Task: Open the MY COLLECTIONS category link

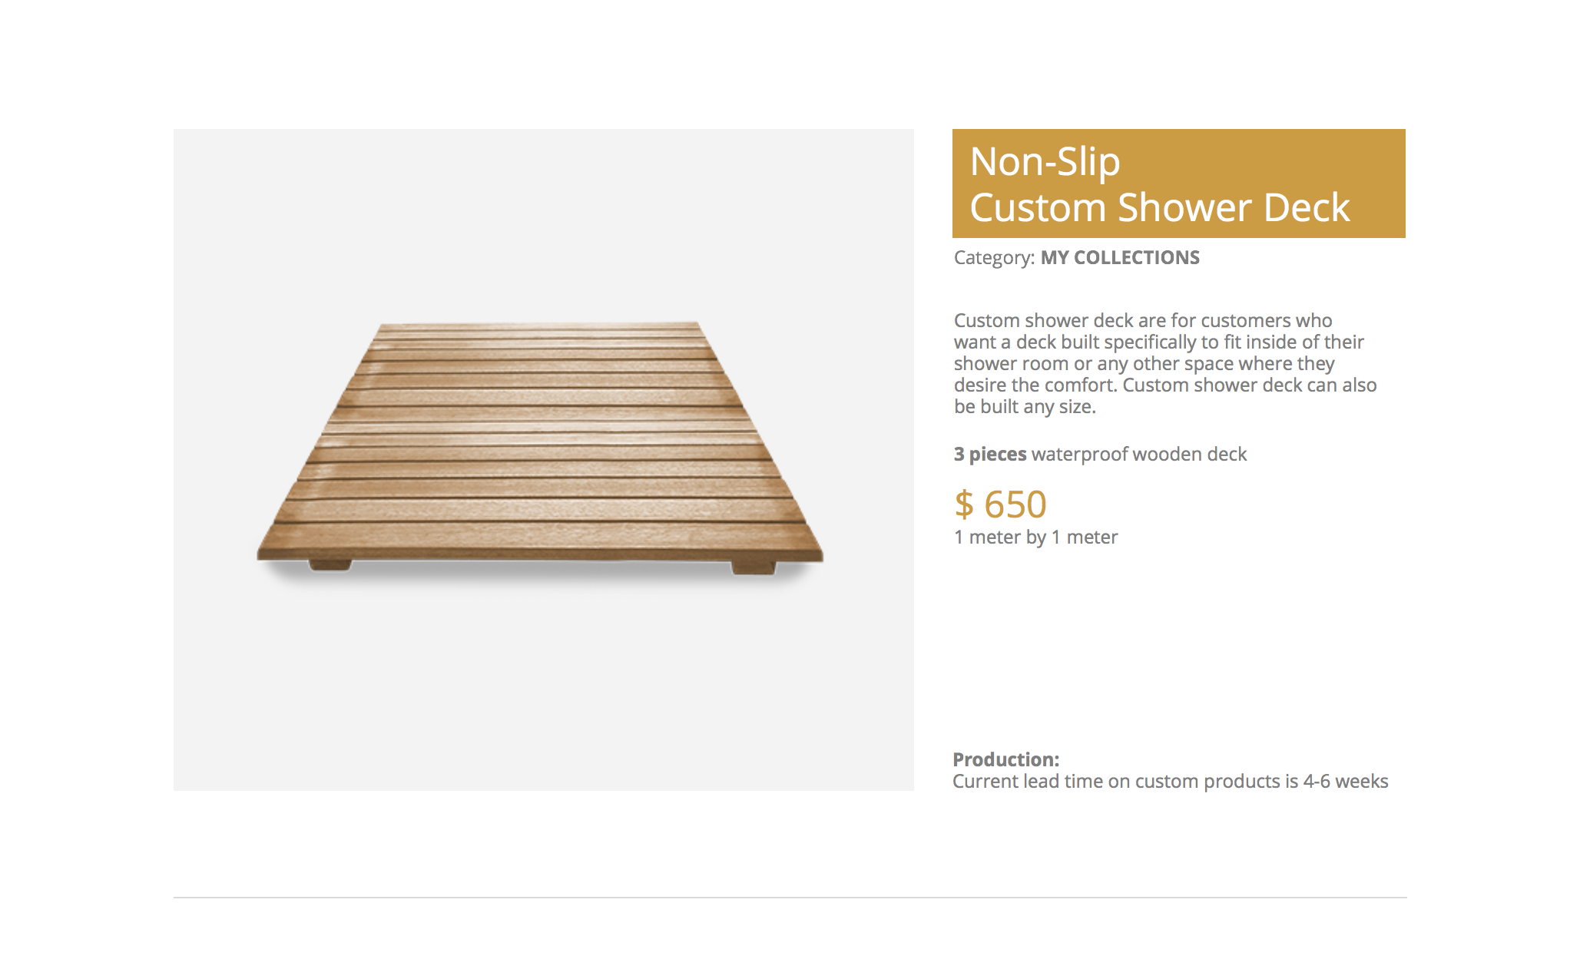Action: pyautogui.click(x=1119, y=257)
